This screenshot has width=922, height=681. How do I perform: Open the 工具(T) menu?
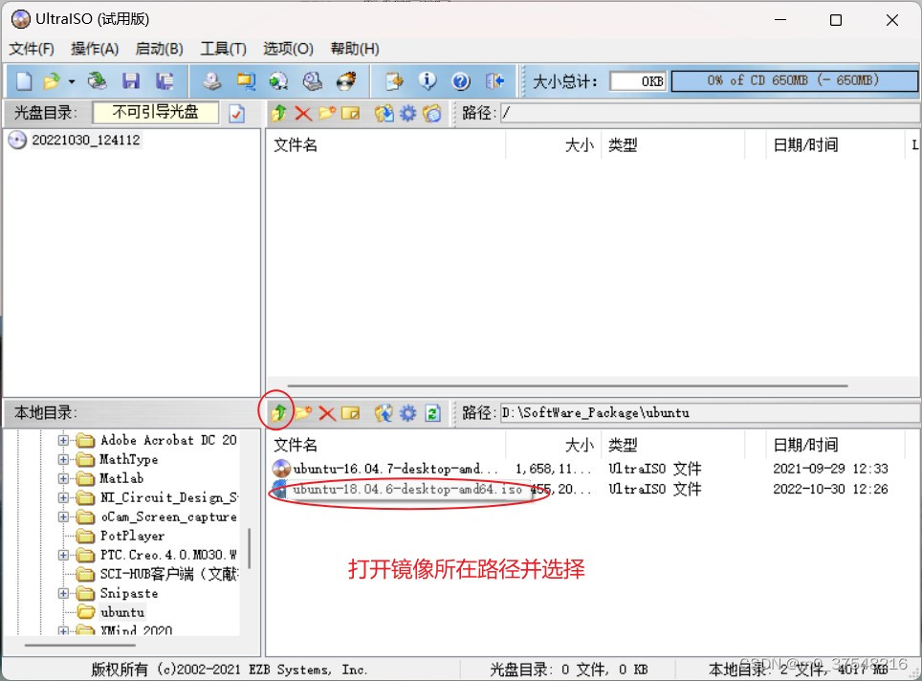coord(224,49)
